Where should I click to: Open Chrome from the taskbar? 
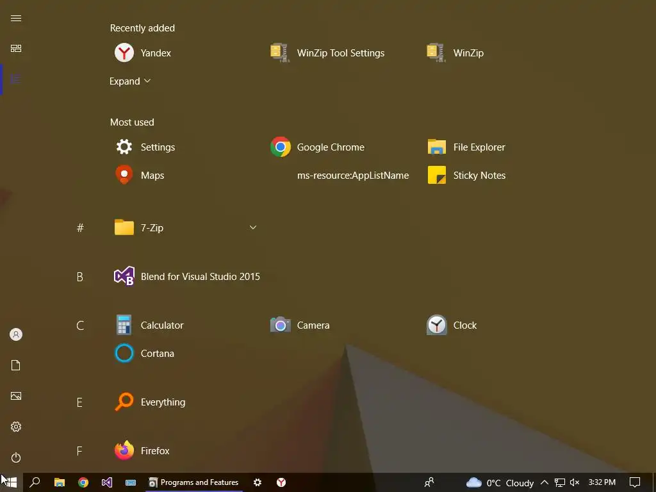pyautogui.click(x=83, y=482)
